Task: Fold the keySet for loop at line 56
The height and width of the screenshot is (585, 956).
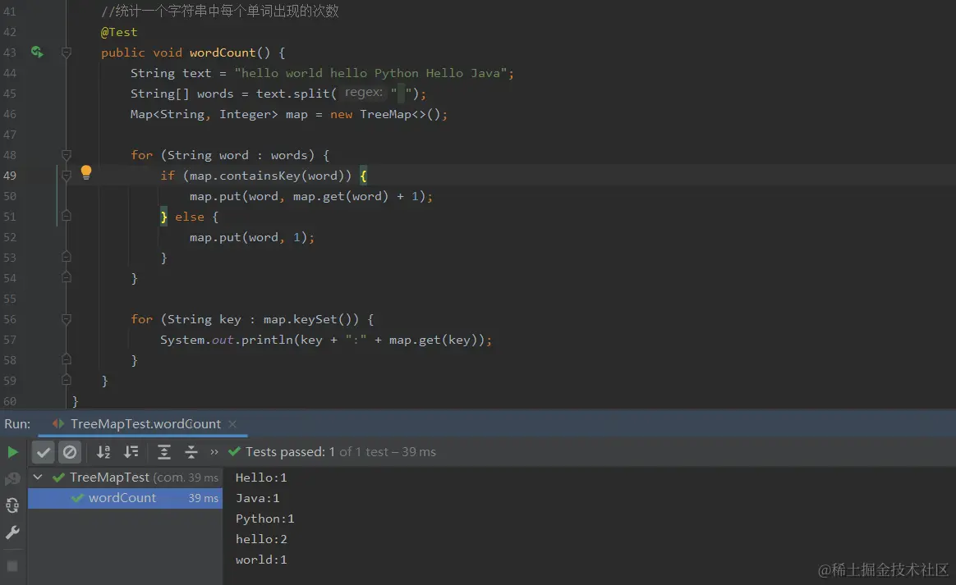Action: click(x=67, y=318)
